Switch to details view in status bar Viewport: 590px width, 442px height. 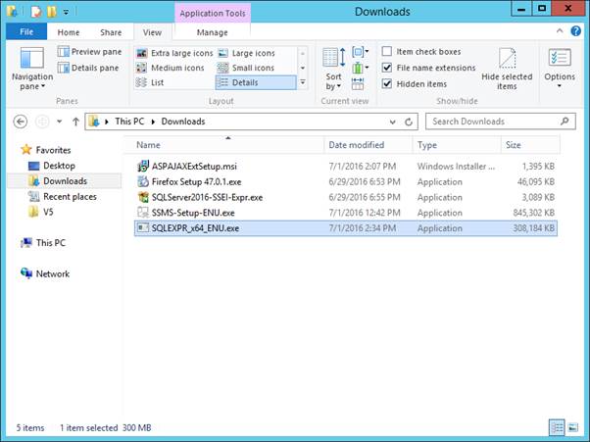click(557, 427)
